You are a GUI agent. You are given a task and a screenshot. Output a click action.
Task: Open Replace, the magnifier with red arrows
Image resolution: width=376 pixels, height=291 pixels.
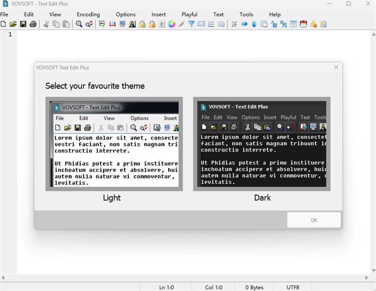tap(89, 24)
